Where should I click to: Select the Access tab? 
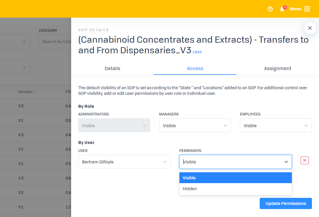[x=195, y=68]
